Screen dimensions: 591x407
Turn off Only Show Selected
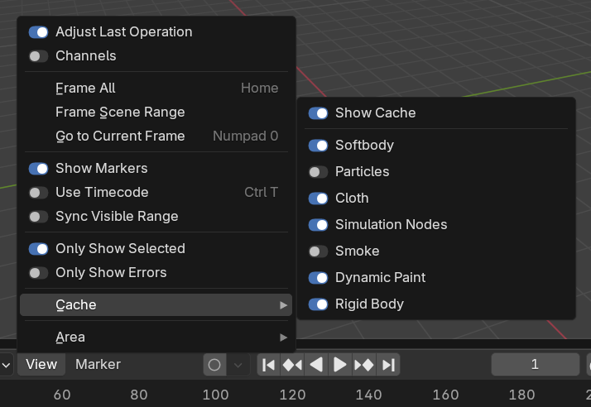coord(38,249)
